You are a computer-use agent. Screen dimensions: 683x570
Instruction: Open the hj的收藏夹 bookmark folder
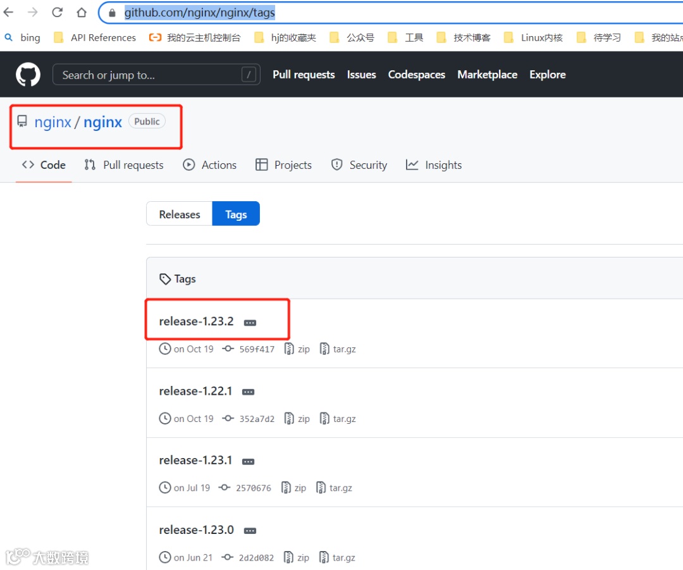coord(285,38)
